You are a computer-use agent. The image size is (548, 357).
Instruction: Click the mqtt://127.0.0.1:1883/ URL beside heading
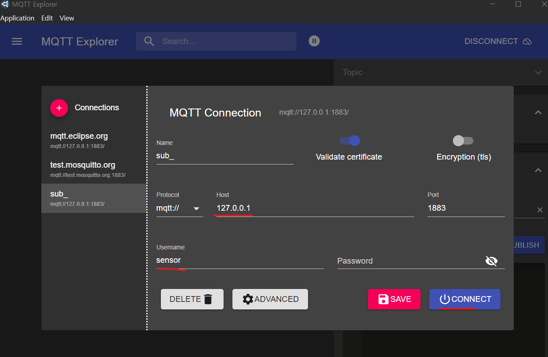[314, 112]
